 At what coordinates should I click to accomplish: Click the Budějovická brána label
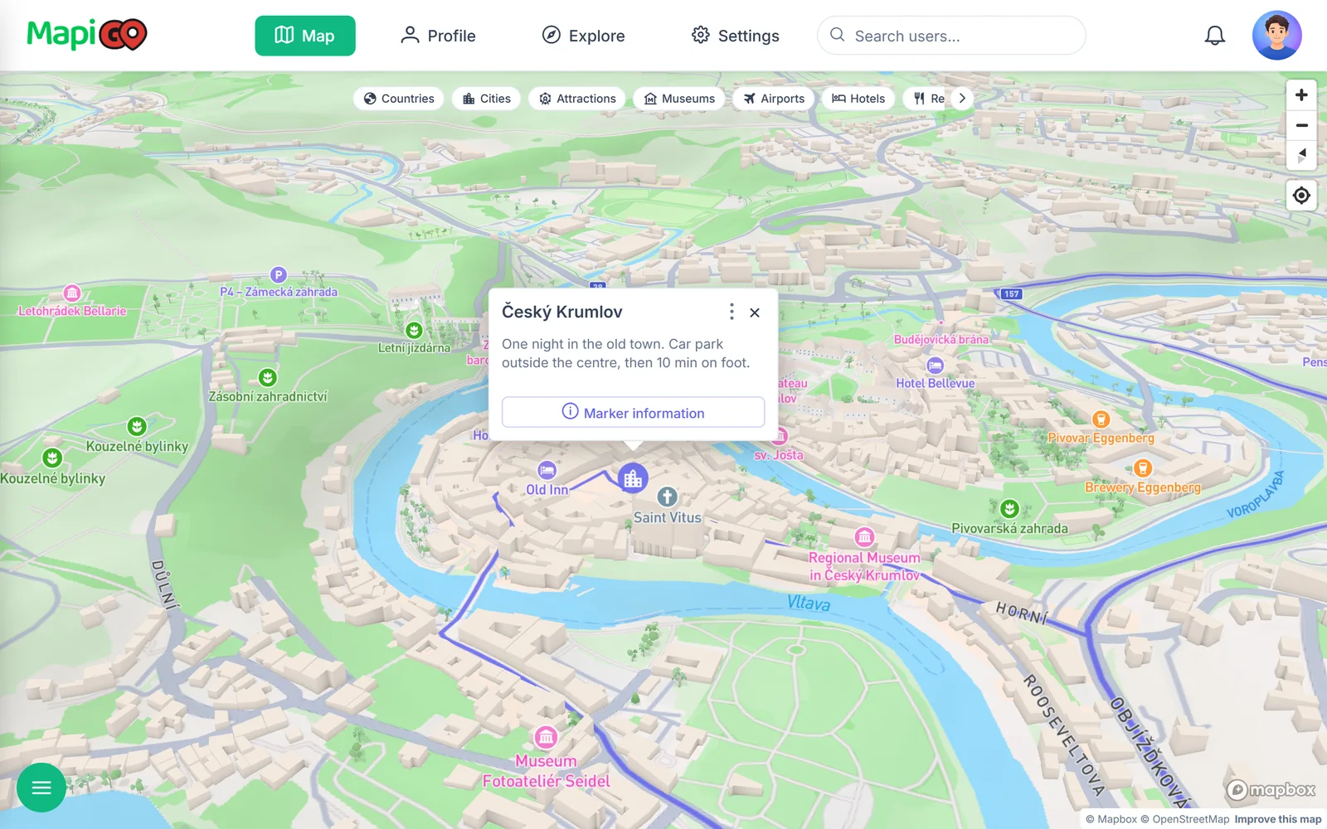[941, 339]
